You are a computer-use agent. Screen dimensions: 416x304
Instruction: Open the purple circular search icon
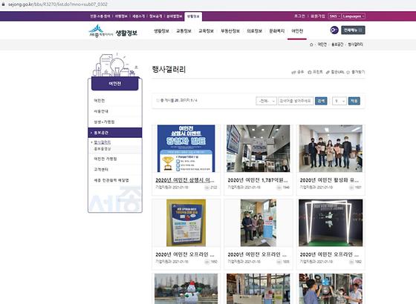coord(334,30)
